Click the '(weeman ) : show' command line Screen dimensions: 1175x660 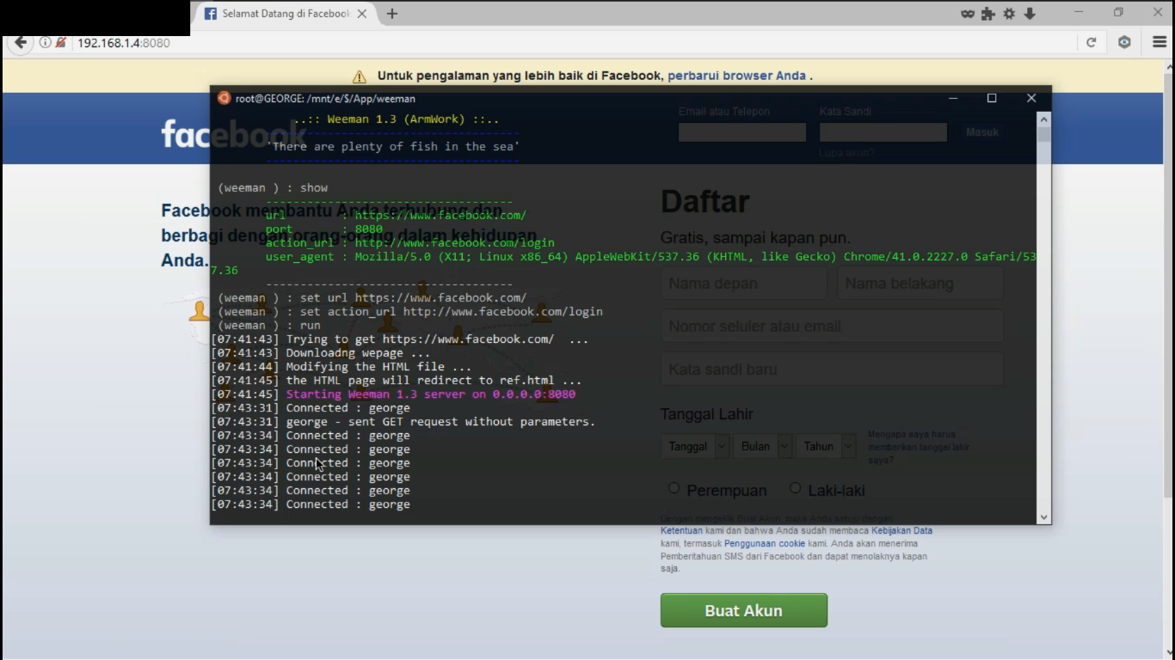tap(273, 187)
